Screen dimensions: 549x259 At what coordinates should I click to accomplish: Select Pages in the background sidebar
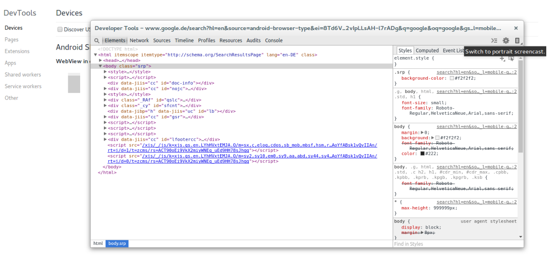click(11, 40)
